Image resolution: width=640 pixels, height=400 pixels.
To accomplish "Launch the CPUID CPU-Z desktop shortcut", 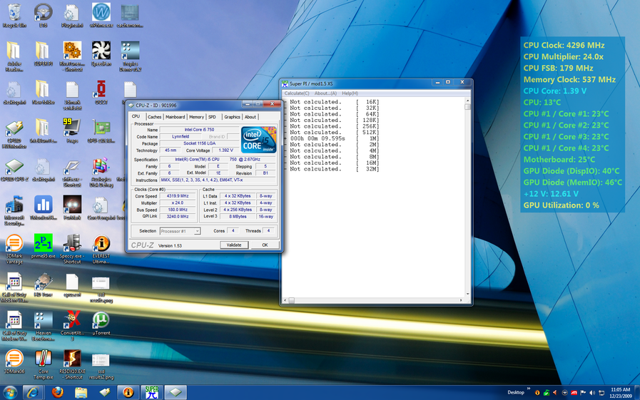I will [x=14, y=170].
